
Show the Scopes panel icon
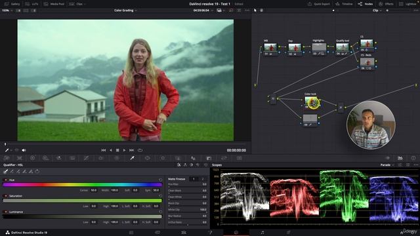400,158
